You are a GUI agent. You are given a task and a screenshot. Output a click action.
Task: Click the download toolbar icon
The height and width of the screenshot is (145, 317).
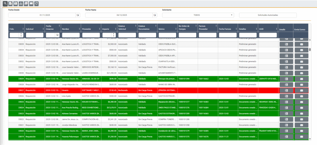pos(21,3)
